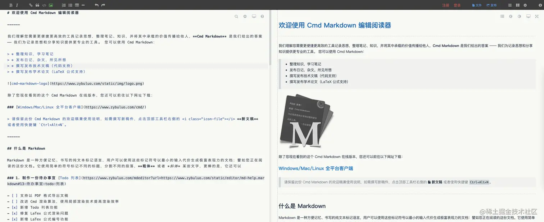Open the Windows/Mac/Linux 全平台客户端 link

pos(316,168)
